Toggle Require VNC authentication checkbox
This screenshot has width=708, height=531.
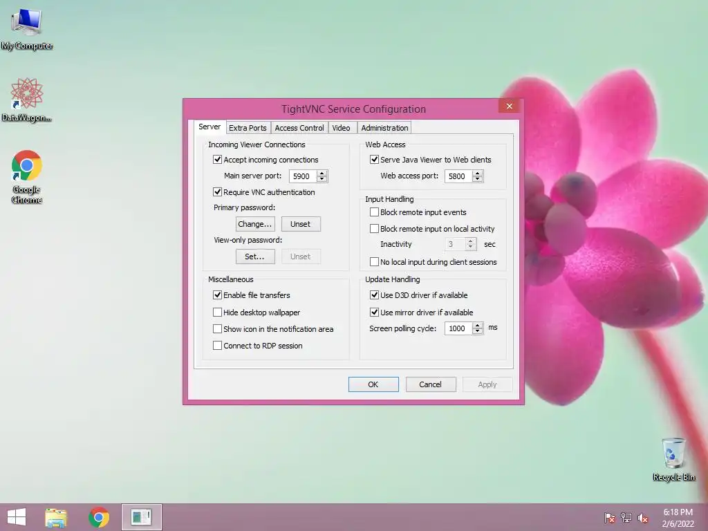[217, 192]
